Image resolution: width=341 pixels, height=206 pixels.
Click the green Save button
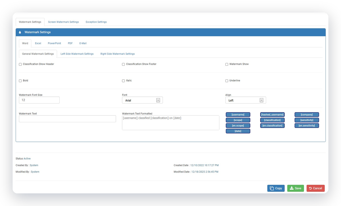coord(296,188)
